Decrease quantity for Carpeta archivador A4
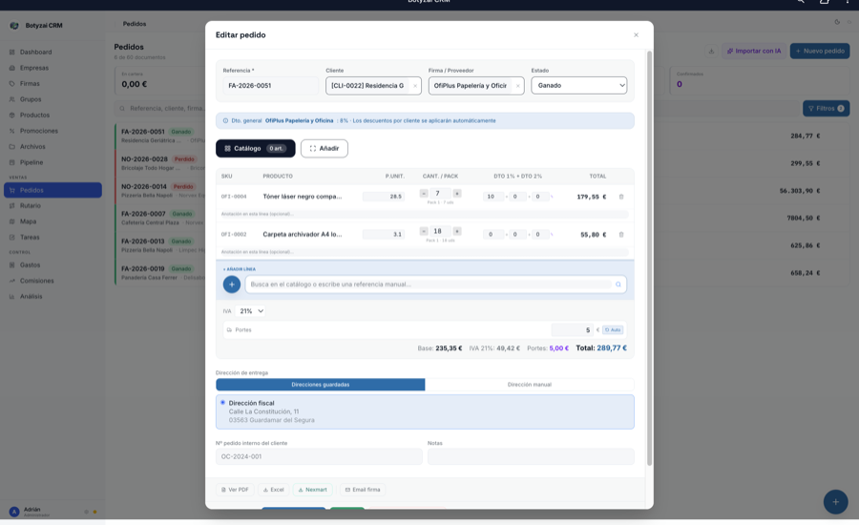The image size is (859, 525). pyautogui.click(x=424, y=231)
